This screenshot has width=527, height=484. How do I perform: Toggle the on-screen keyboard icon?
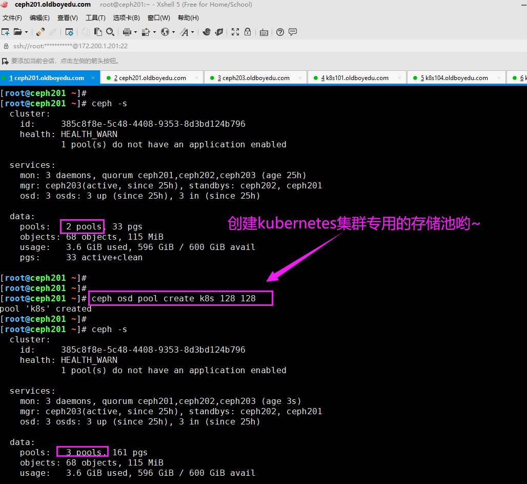pyautogui.click(x=263, y=32)
